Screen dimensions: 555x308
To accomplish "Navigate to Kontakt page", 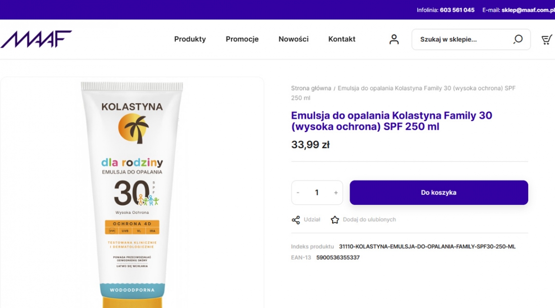I will pos(342,39).
